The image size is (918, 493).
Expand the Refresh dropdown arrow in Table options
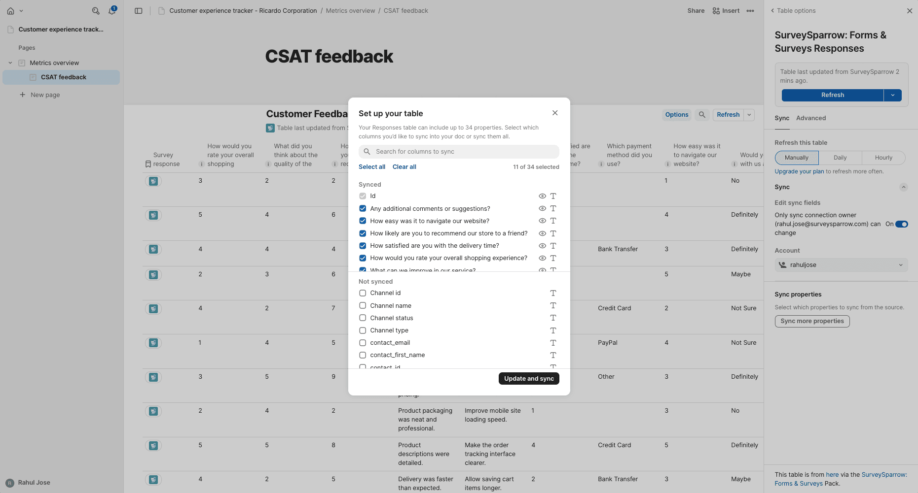coord(893,95)
